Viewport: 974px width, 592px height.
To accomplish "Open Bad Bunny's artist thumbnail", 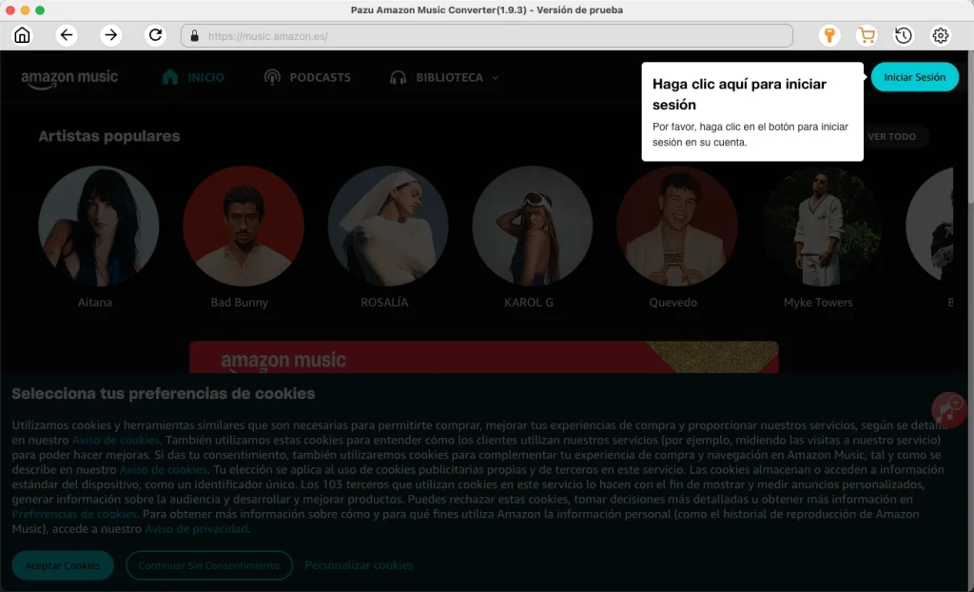I will (243, 226).
